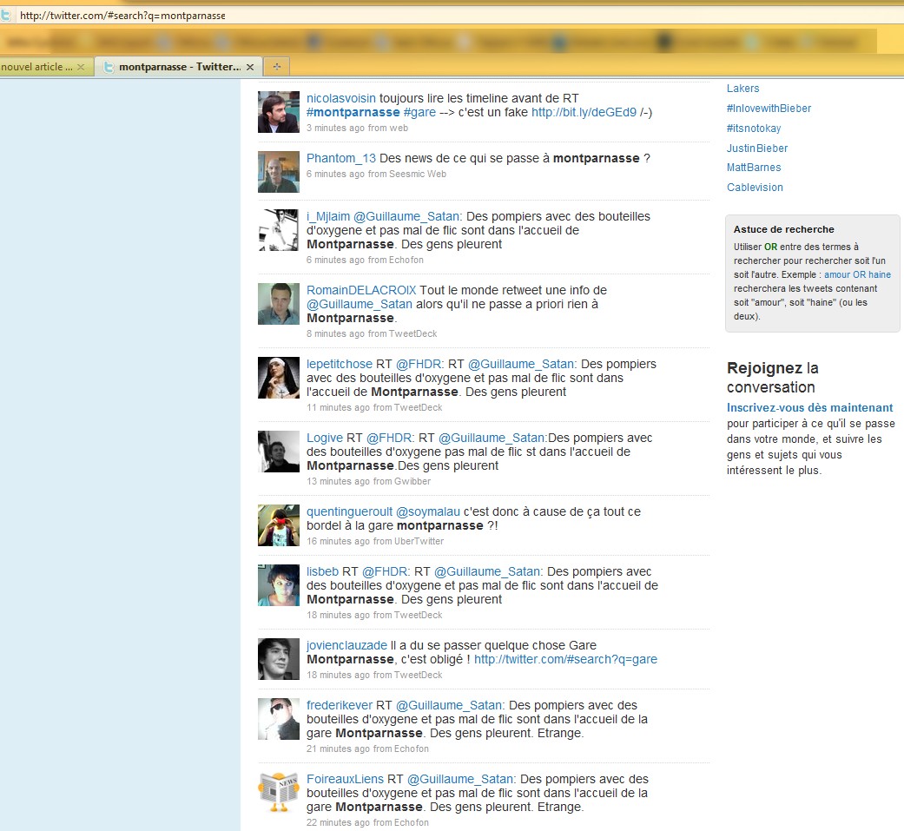Open @FHDR mention in lepetitchose's tweet
The height and width of the screenshot is (831, 904).
(x=419, y=365)
